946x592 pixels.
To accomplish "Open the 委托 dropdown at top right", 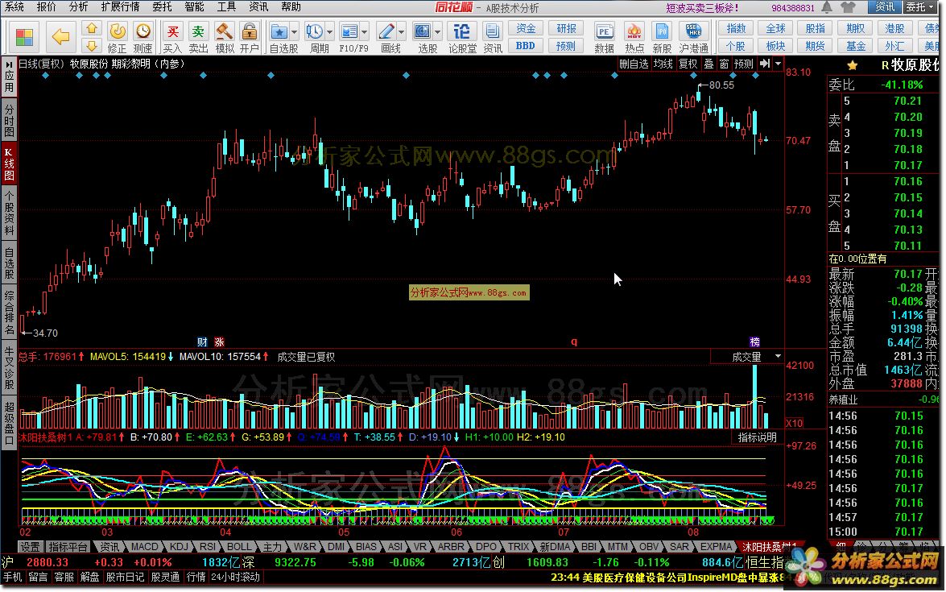I will click(919, 7).
